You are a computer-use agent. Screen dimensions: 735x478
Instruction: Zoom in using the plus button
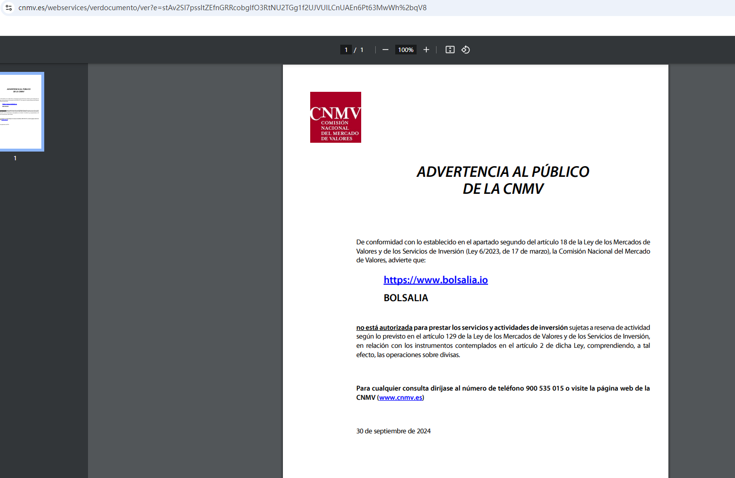point(426,50)
